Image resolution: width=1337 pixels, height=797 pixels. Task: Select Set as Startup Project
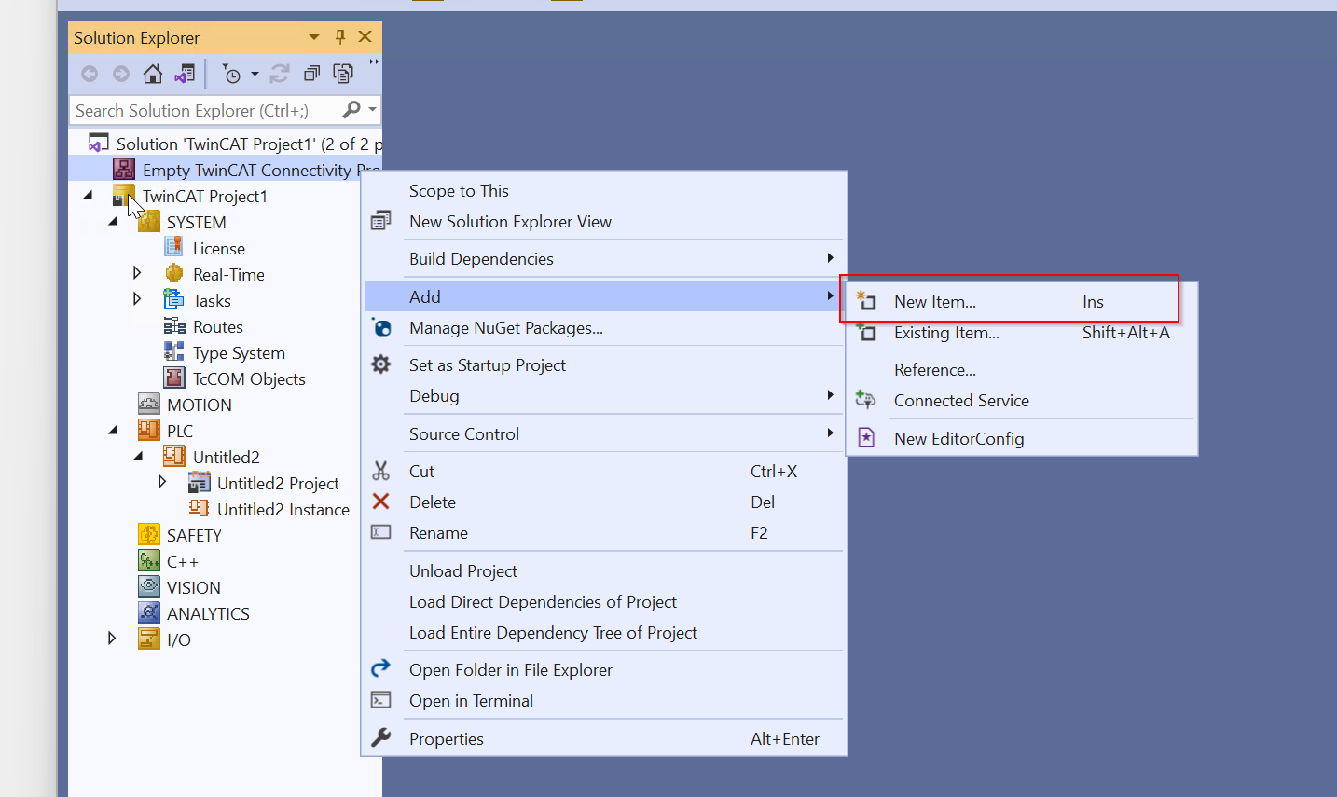604,365
